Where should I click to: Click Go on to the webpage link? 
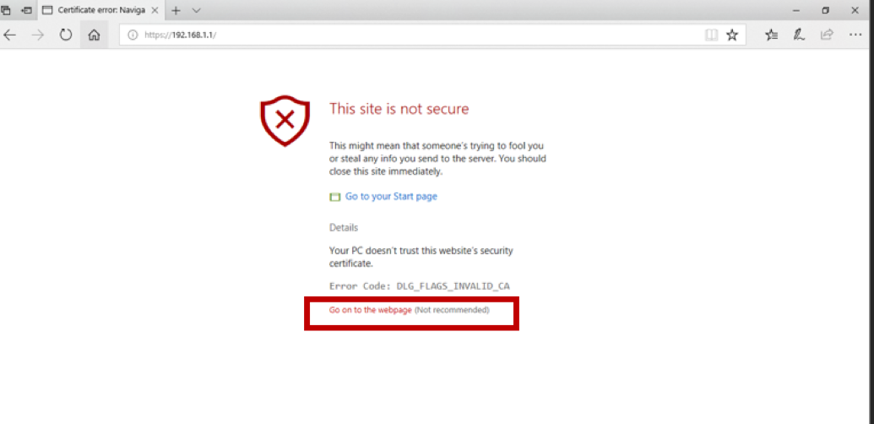(370, 310)
